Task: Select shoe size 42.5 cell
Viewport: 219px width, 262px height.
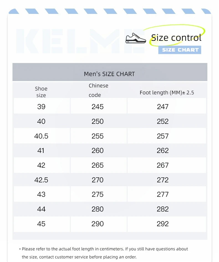Action: (41, 180)
